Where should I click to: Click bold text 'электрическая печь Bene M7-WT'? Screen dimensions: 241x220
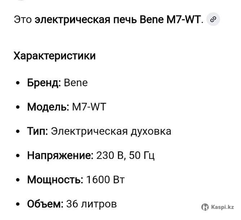pos(117,20)
